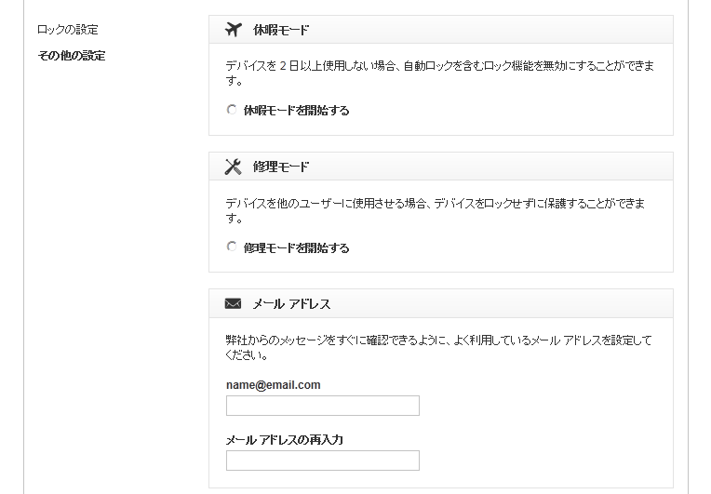Image resolution: width=711 pixels, height=494 pixels.
Task: Click the メール アドレスの再入力 field label
Action: (284, 440)
